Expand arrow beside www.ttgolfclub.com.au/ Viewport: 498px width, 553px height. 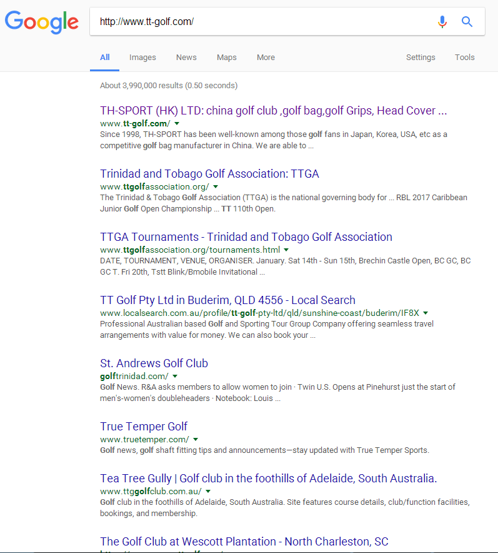point(208,491)
